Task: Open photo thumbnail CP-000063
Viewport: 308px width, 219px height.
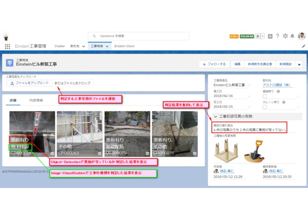Action: (x=80, y=134)
